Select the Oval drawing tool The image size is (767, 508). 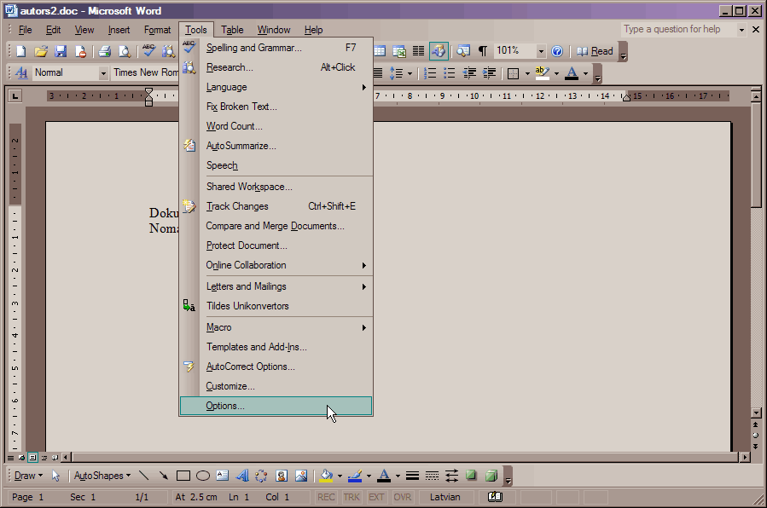point(203,476)
